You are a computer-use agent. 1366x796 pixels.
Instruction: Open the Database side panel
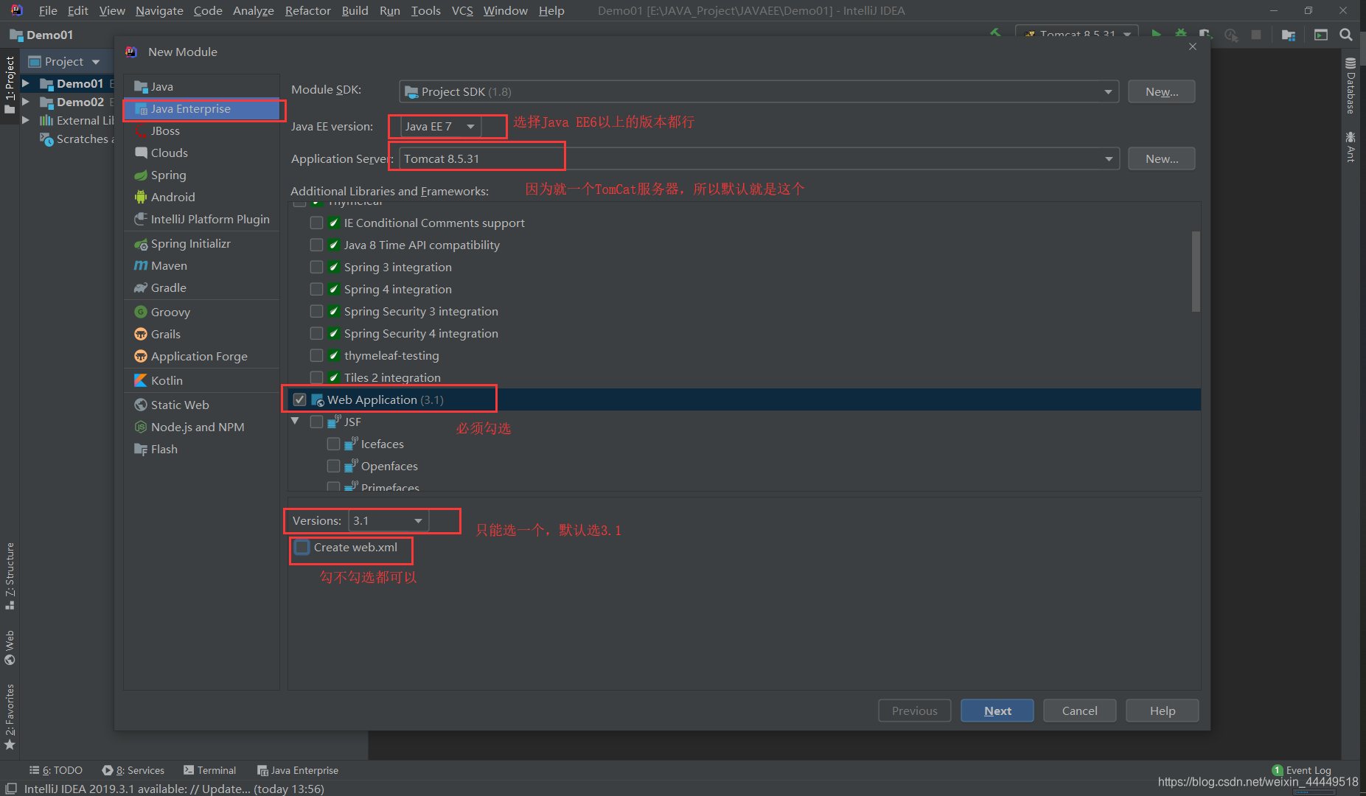click(x=1351, y=86)
